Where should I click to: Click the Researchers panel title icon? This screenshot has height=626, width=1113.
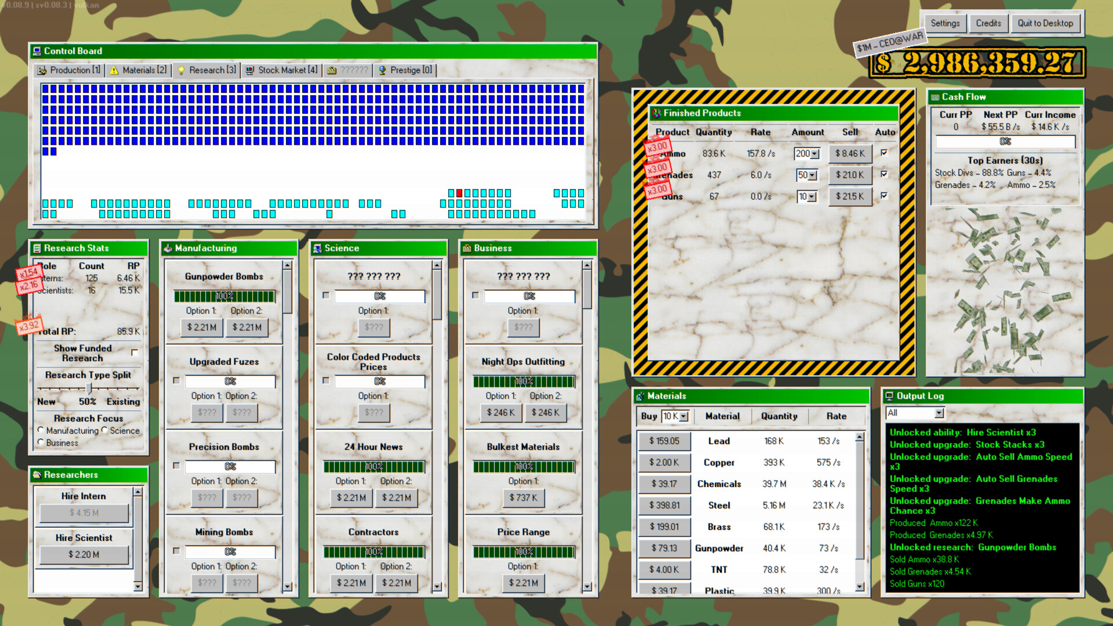37,475
